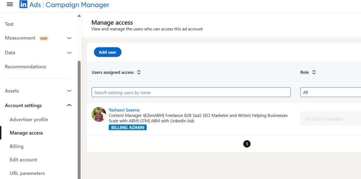Click the LinkedIn logo icon
This screenshot has height=179, width=361.
click(23, 4)
